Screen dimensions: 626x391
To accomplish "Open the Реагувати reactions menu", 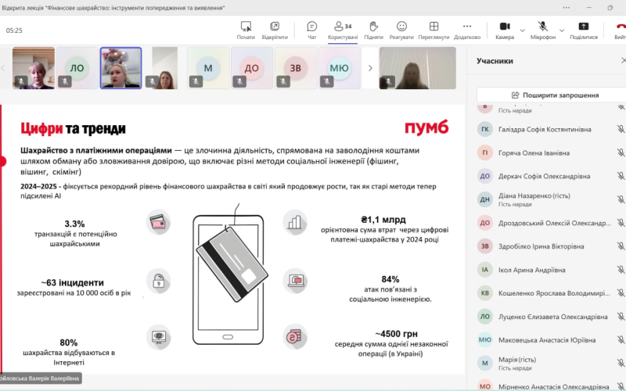I will click(401, 30).
